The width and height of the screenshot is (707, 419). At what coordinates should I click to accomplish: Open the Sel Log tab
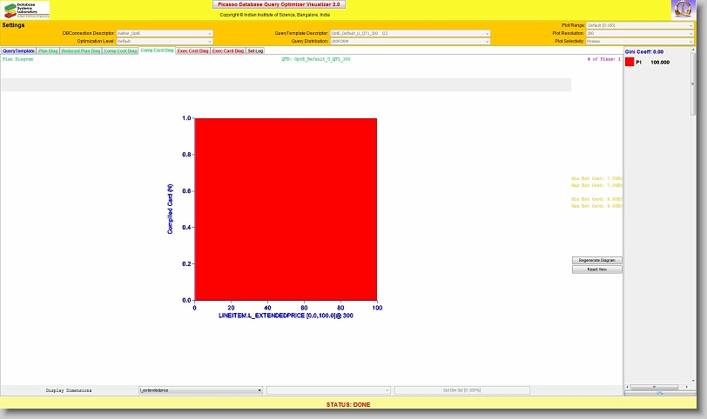255,50
